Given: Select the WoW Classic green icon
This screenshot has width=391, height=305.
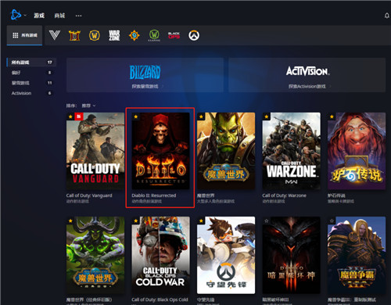Looking at the screenshot, I should click(x=154, y=35).
